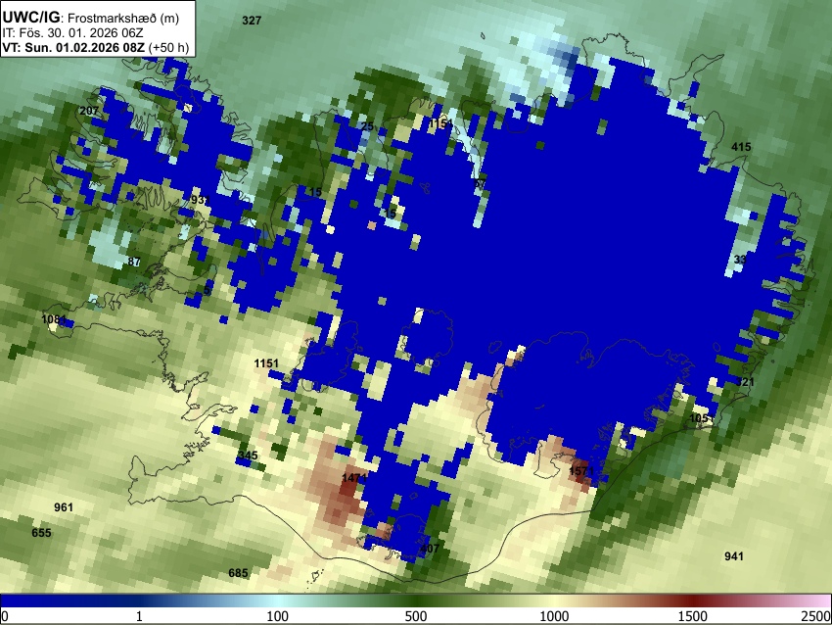Click the 100 tick label on the color scale
832x625 pixels.
[278, 616]
